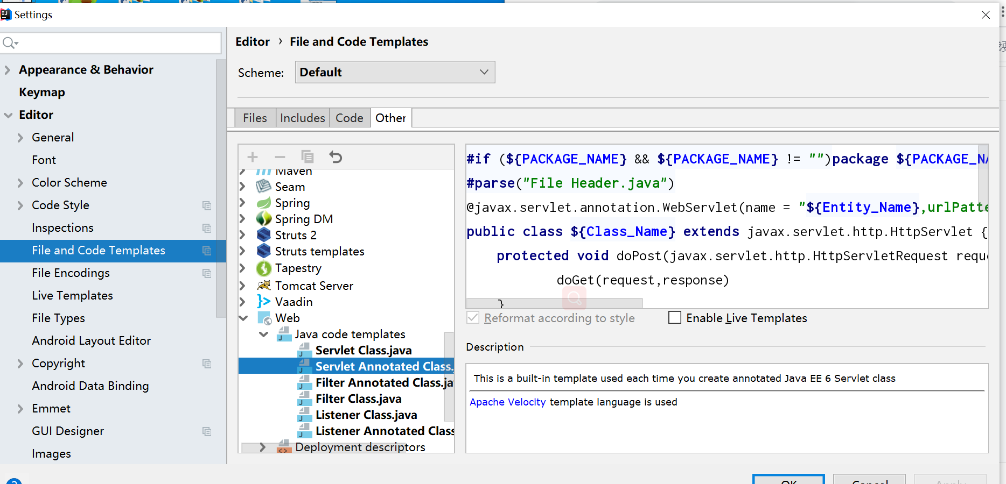Viewport: 1006px width, 484px height.
Task: Click the search magnifier icon in Settings
Action: (x=10, y=42)
